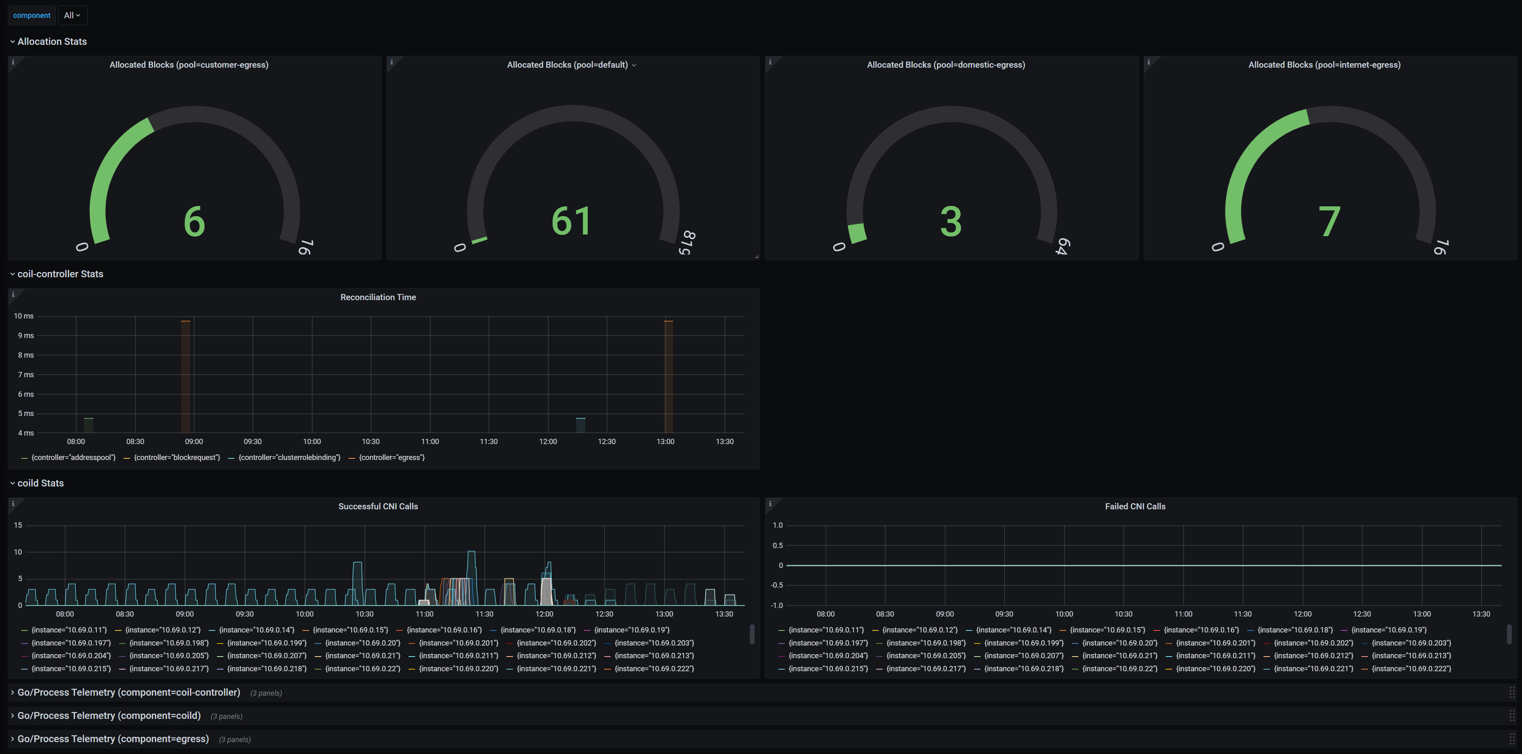This screenshot has width=1522, height=754.
Task: Expand Go/Process Telemetry component=coild row
Action: click(x=109, y=716)
